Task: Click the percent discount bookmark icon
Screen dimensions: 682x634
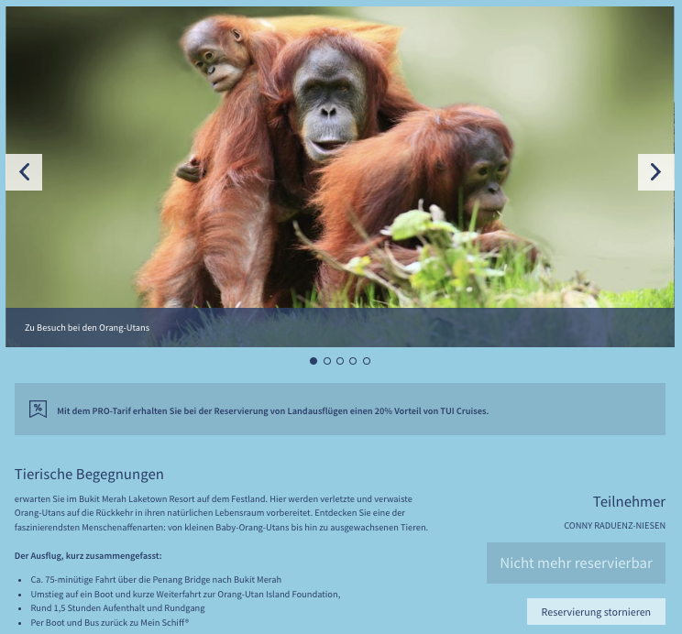Action: 38,410
